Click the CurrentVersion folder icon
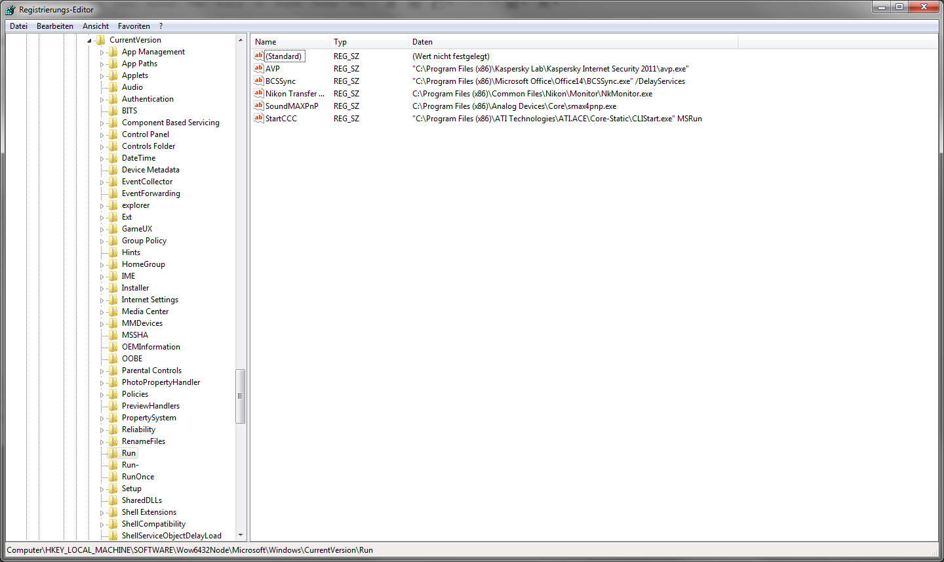 [x=101, y=40]
